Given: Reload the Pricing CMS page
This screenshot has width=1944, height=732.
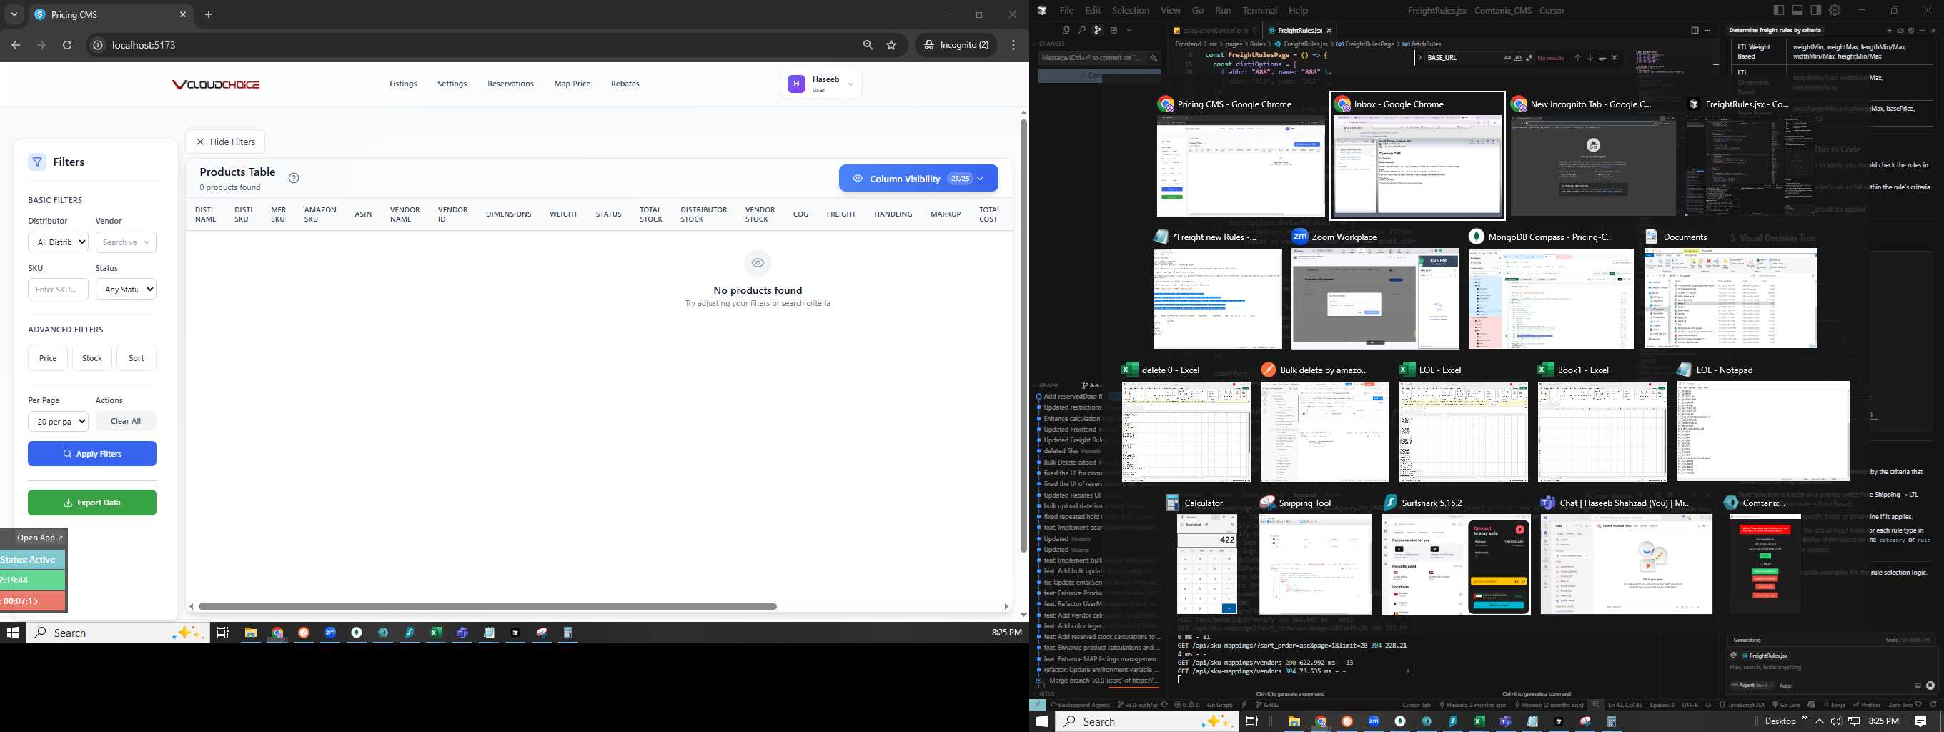Looking at the screenshot, I should pos(67,45).
